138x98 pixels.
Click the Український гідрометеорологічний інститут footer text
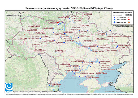click(37, 92)
